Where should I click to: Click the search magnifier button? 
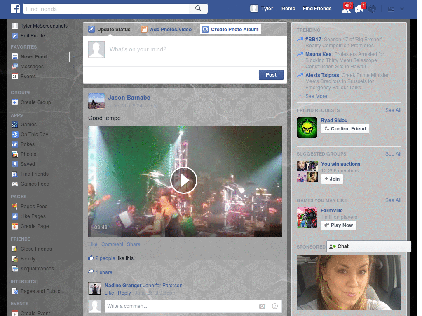[x=198, y=9]
